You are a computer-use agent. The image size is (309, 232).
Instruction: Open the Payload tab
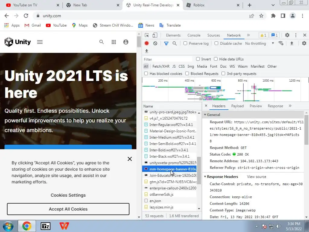(x=237, y=106)
